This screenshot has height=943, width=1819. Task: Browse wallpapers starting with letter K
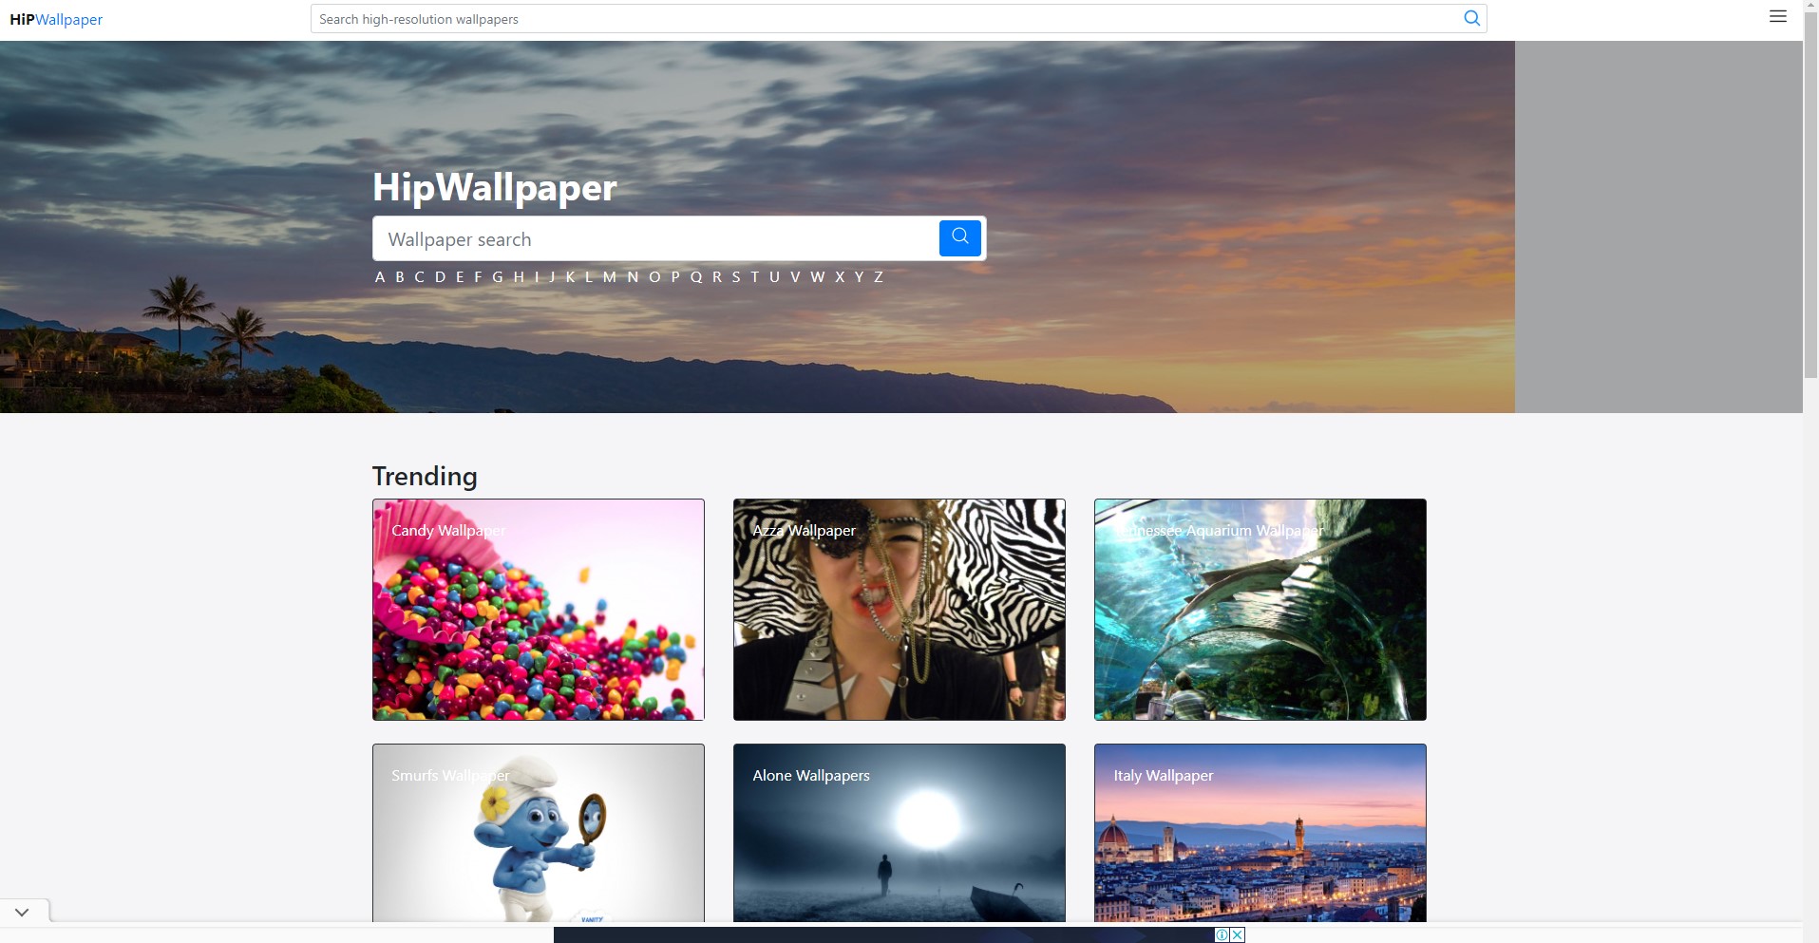click(571, 277)
